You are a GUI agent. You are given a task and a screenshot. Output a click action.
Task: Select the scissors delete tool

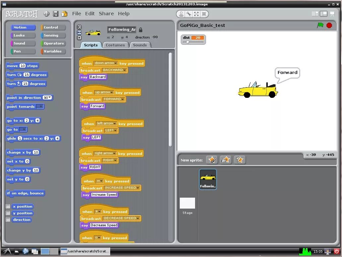pos(189,14)
